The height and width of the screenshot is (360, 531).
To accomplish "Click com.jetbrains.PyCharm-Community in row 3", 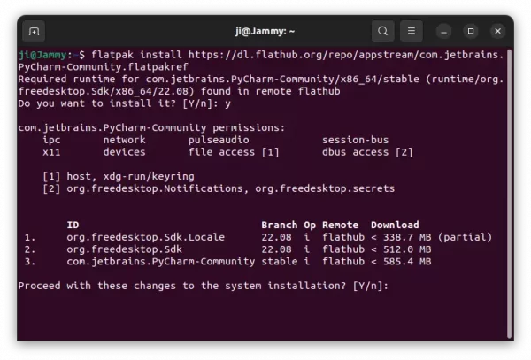I will pyautogui.click(x=161, y=262).
